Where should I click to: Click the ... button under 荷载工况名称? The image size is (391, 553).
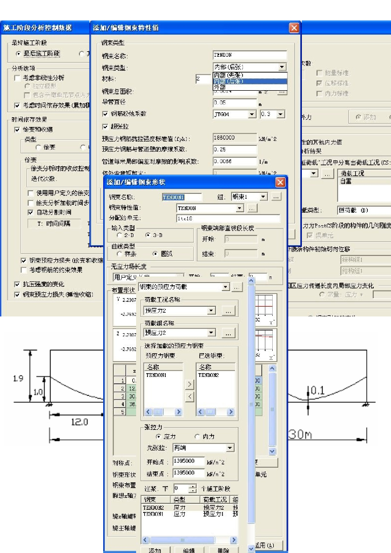[x=228, y=311]
